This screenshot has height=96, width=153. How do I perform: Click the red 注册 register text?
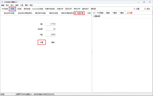pyautogui.click(x=131, y=13)
